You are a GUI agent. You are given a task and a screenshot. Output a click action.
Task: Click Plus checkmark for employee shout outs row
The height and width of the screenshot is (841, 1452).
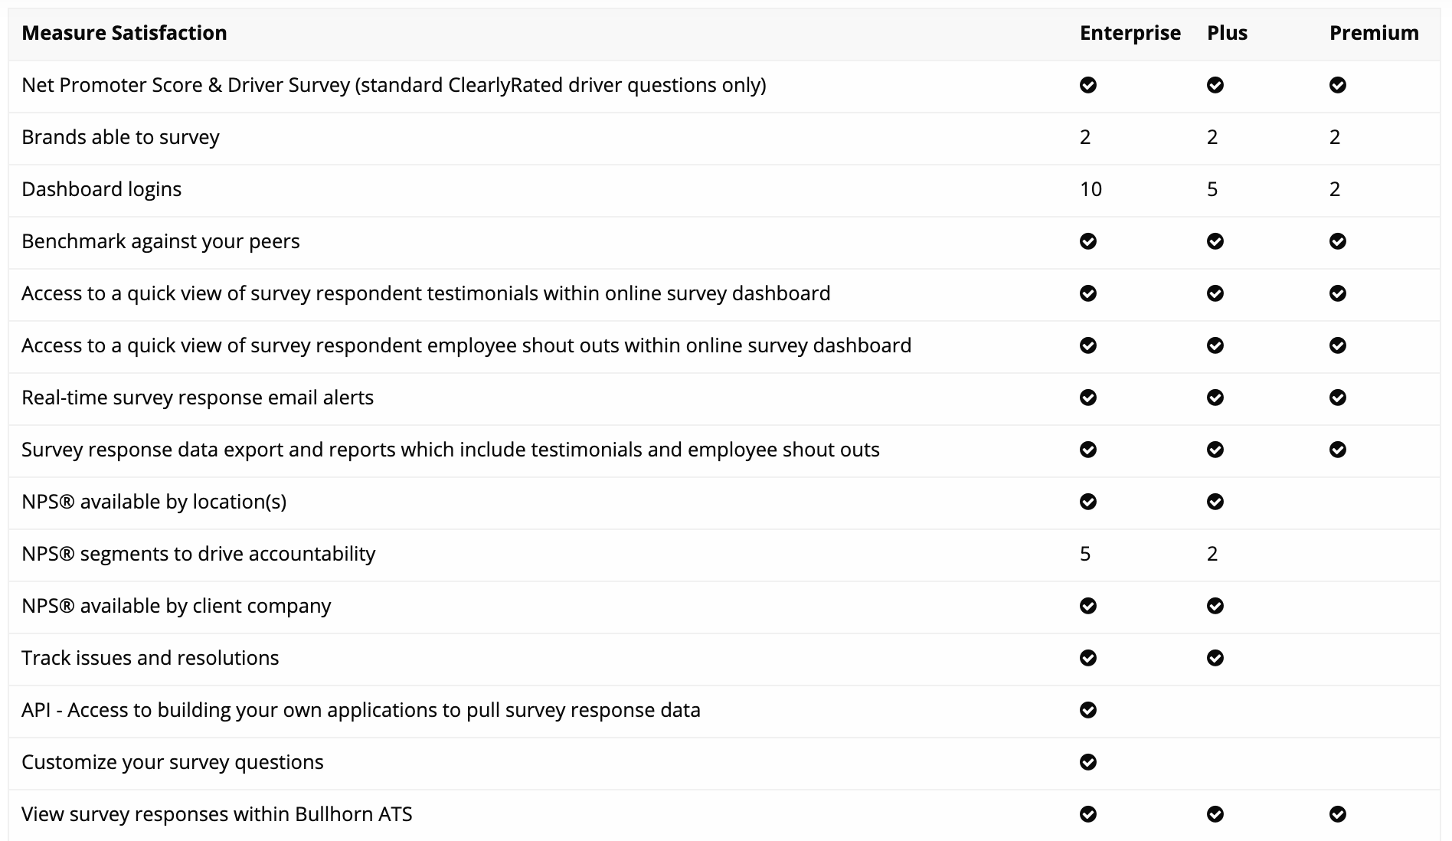click(x=1215, y=345)
